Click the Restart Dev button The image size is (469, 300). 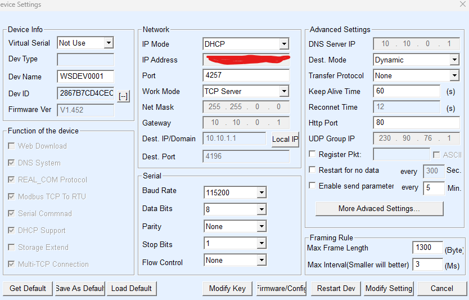tap(336, 288)
